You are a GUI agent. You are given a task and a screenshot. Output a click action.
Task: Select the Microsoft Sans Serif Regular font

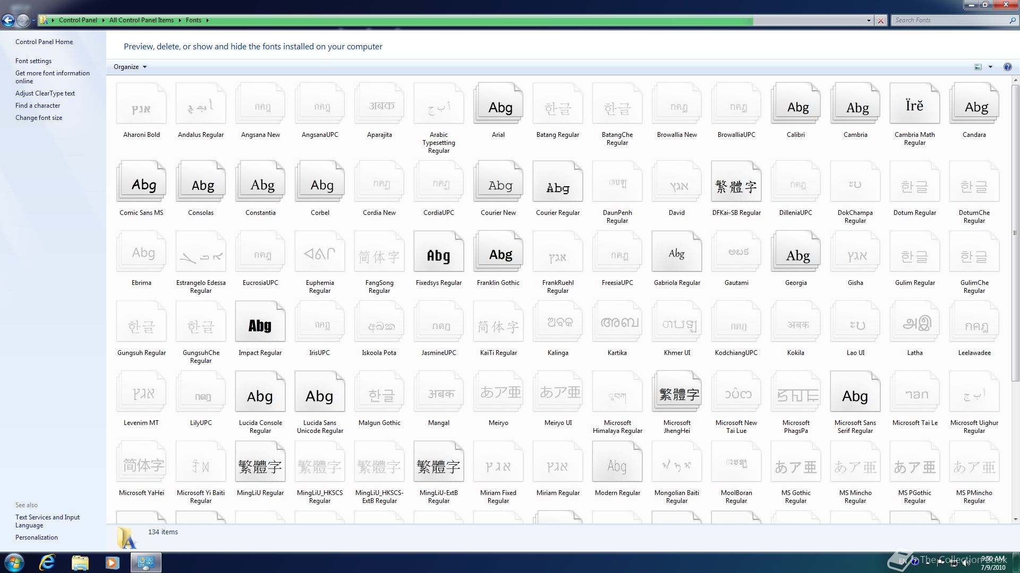(855, 392)
